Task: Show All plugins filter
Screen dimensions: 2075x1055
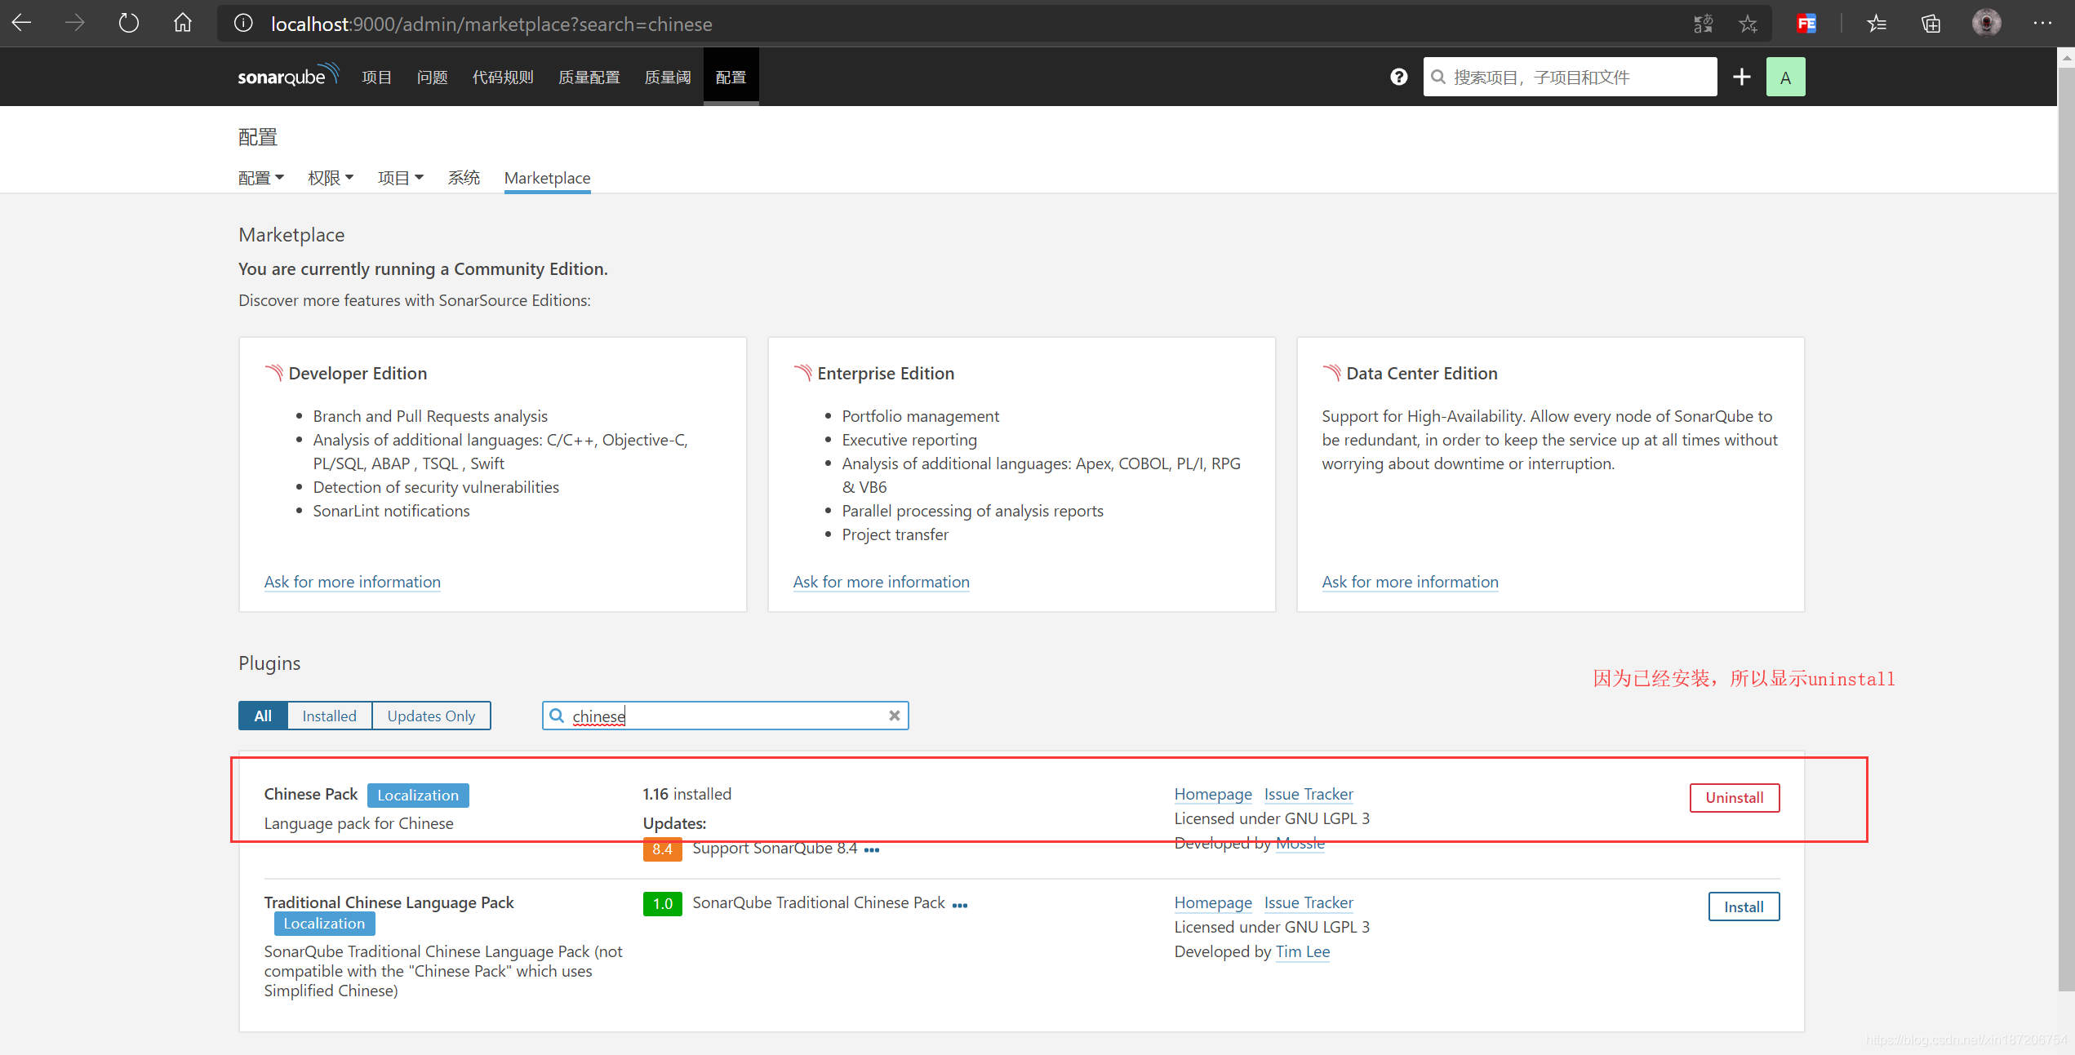Action: point(263,716)
